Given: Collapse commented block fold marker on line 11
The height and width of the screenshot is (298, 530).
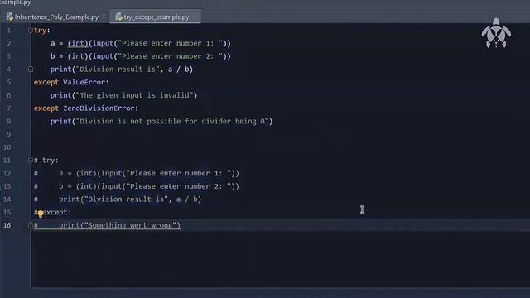Looking at the screenshot, I should [x=31, y=160].
